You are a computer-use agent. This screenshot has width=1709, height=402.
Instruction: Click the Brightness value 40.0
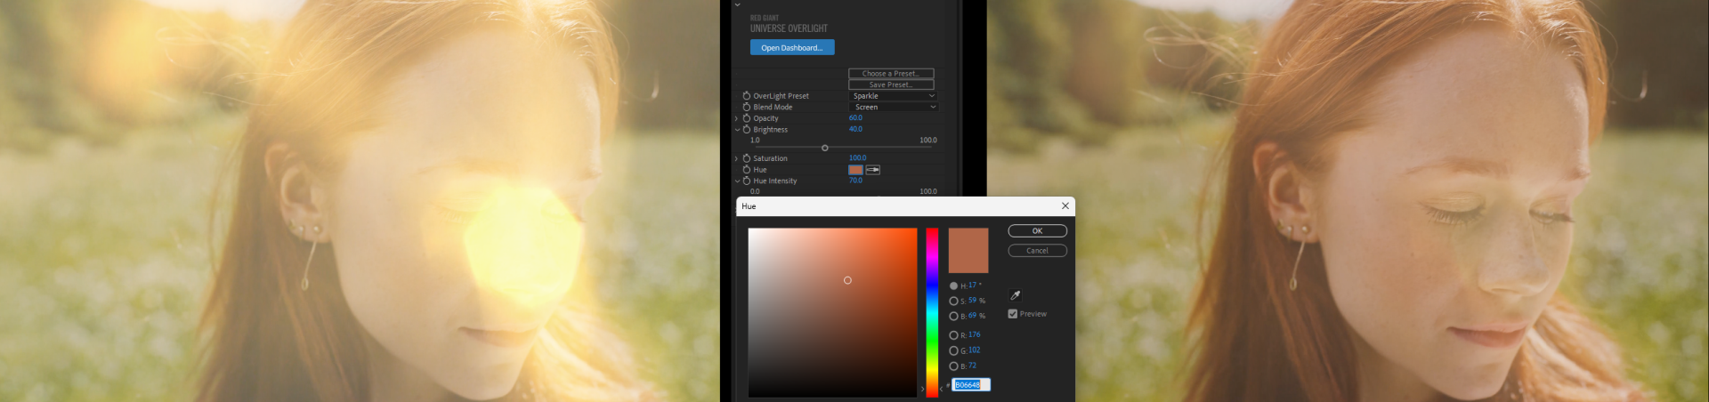tap(855, 129)
